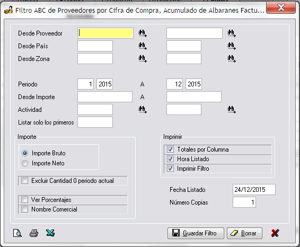The height and width of the screenshot is (247, 300).
Task: Click the Borrar button
Action: click(244, 233)
